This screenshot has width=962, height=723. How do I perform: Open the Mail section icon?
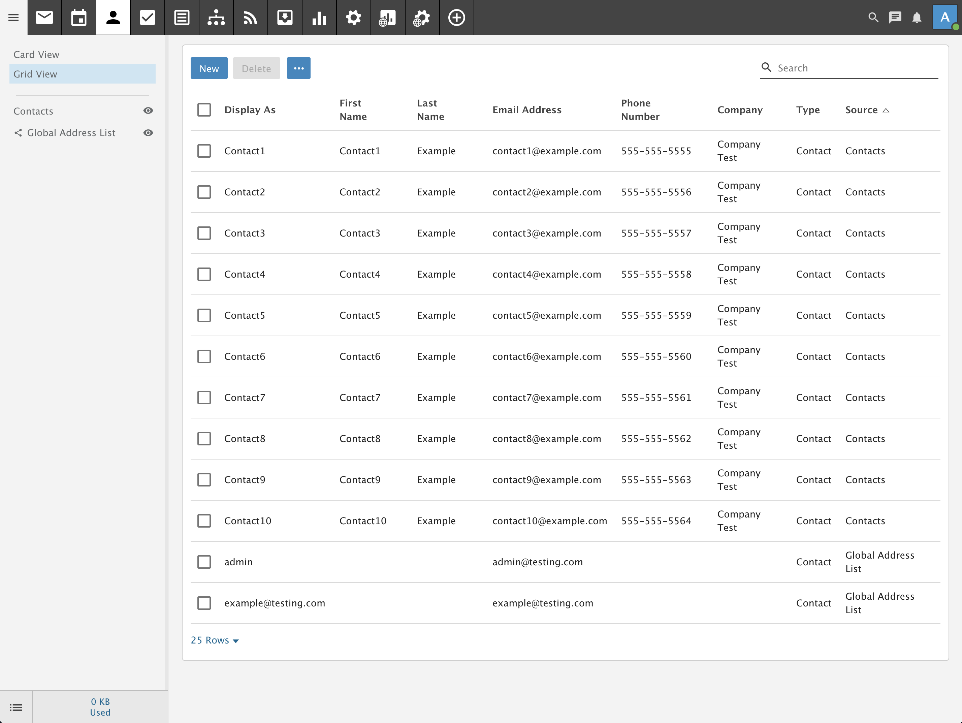(x=44, y=18)
